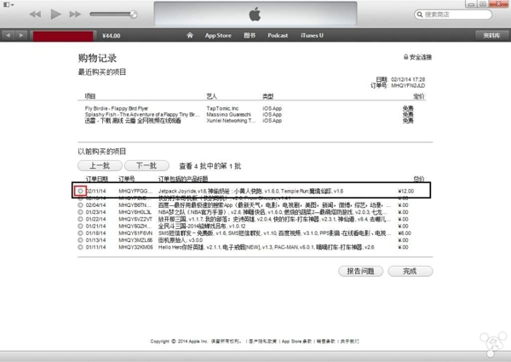Select the order dated 02/04/14

pyautogui.click(x=80, y=205)
